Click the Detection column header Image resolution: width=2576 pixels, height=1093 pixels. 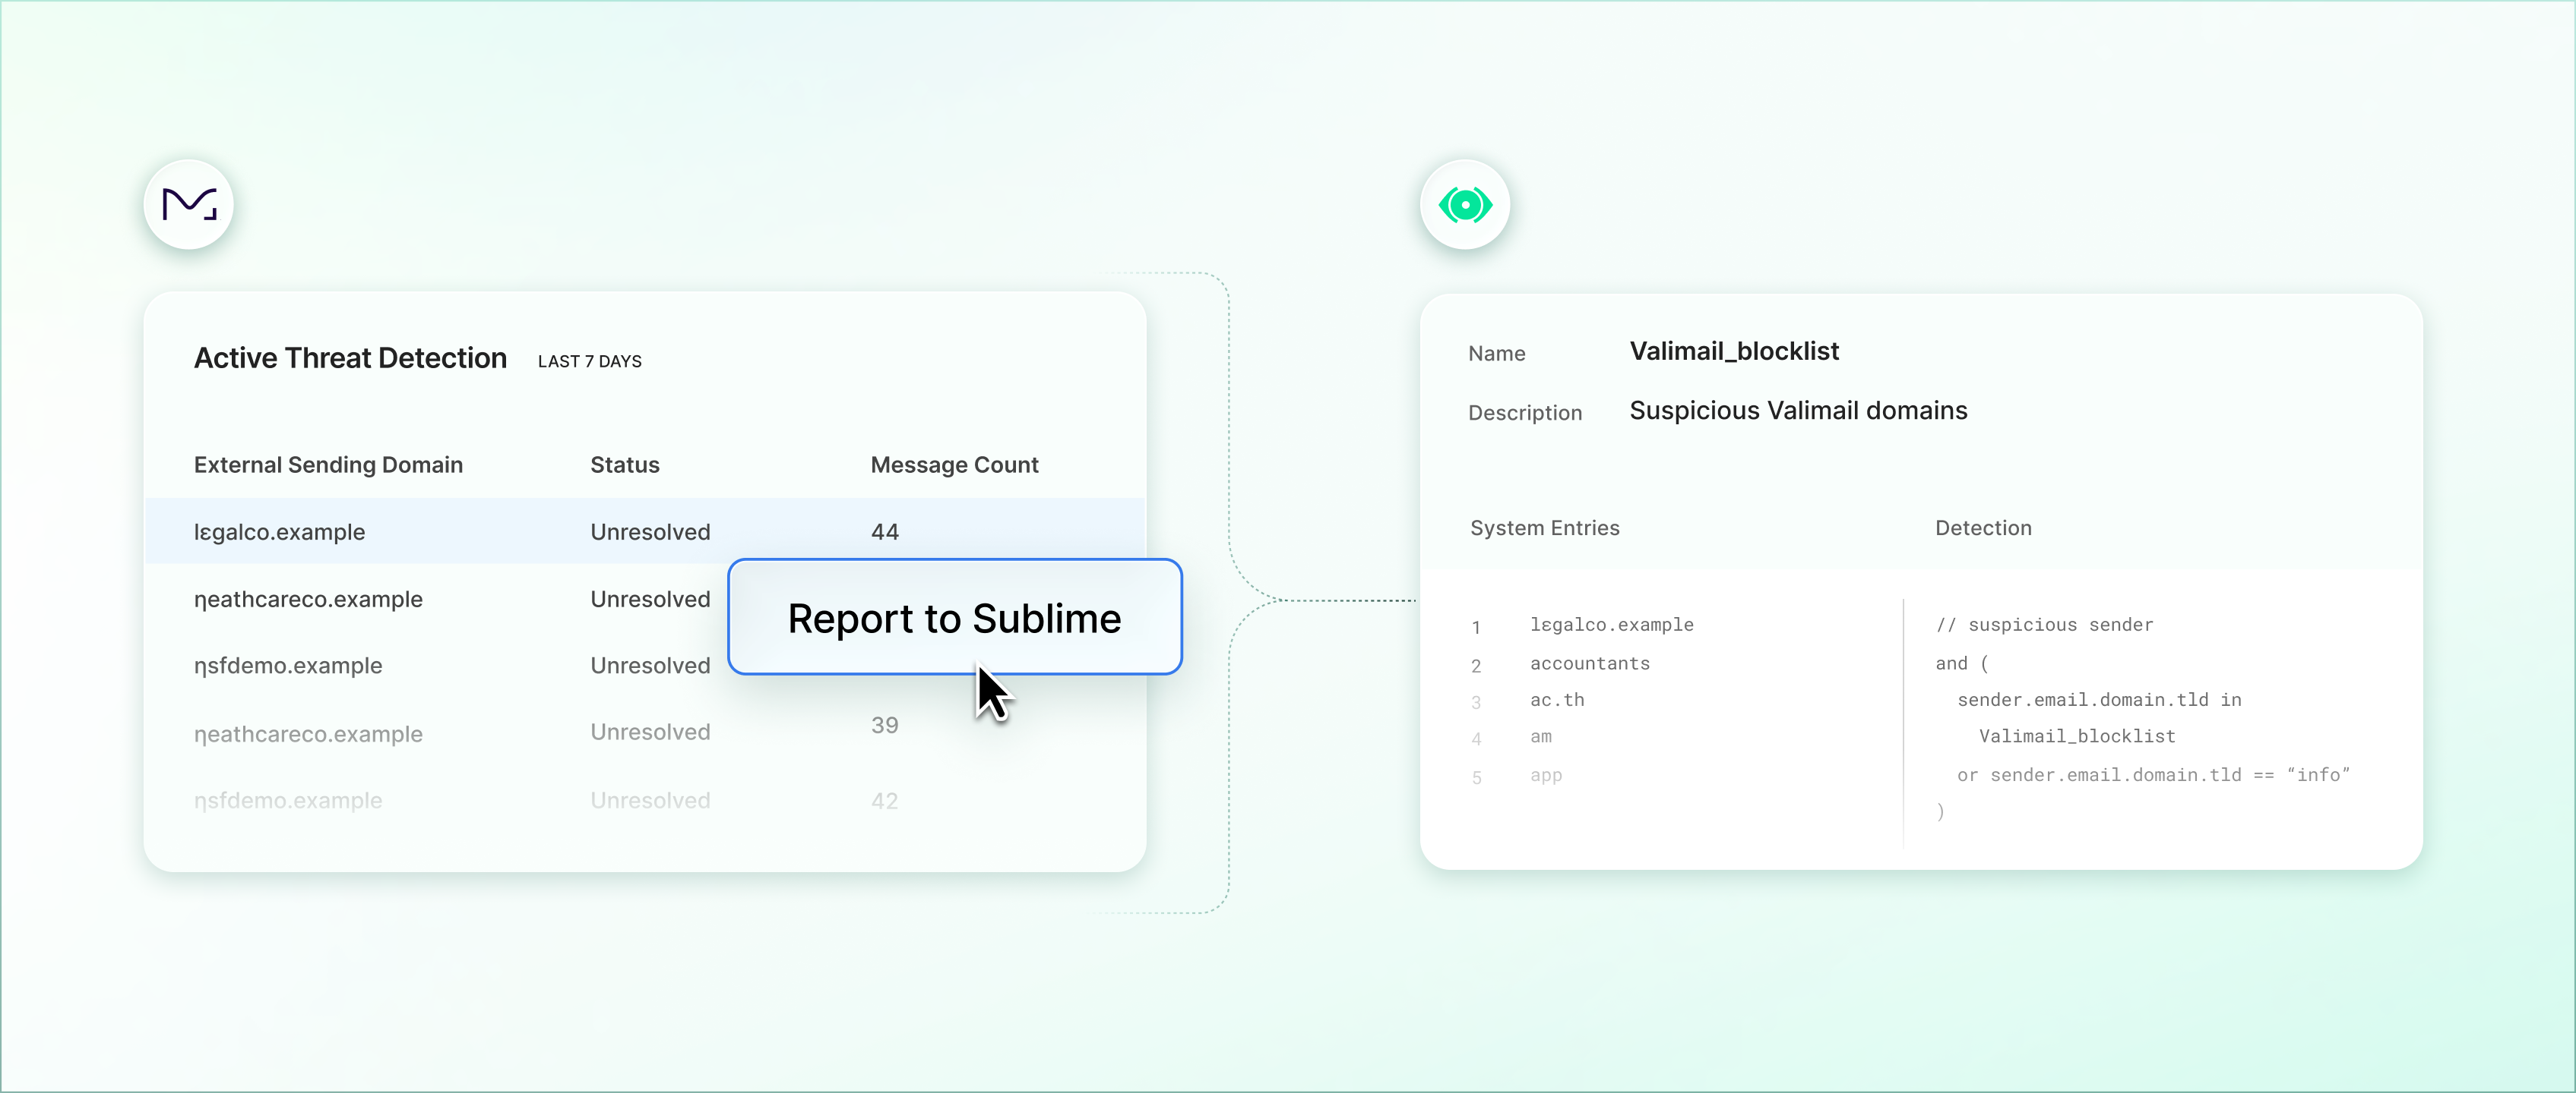point(1983,528)
